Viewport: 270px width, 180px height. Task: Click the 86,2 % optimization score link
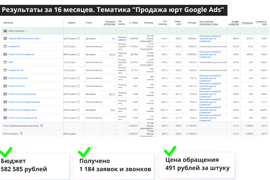[x=112, y=94]
